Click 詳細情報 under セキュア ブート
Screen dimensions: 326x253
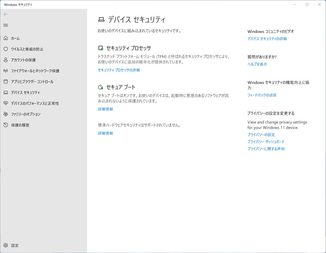[106, 109]
